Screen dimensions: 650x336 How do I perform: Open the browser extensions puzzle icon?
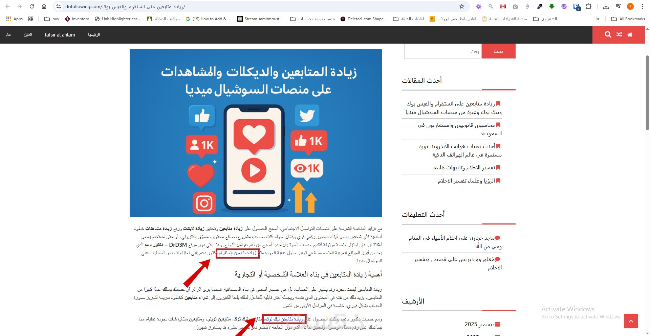[589, 6]
